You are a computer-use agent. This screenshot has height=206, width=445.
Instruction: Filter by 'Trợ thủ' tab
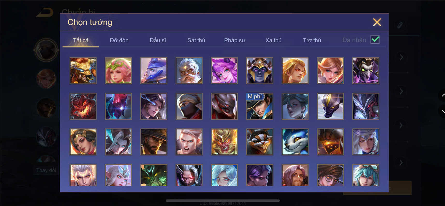[312, 40]
